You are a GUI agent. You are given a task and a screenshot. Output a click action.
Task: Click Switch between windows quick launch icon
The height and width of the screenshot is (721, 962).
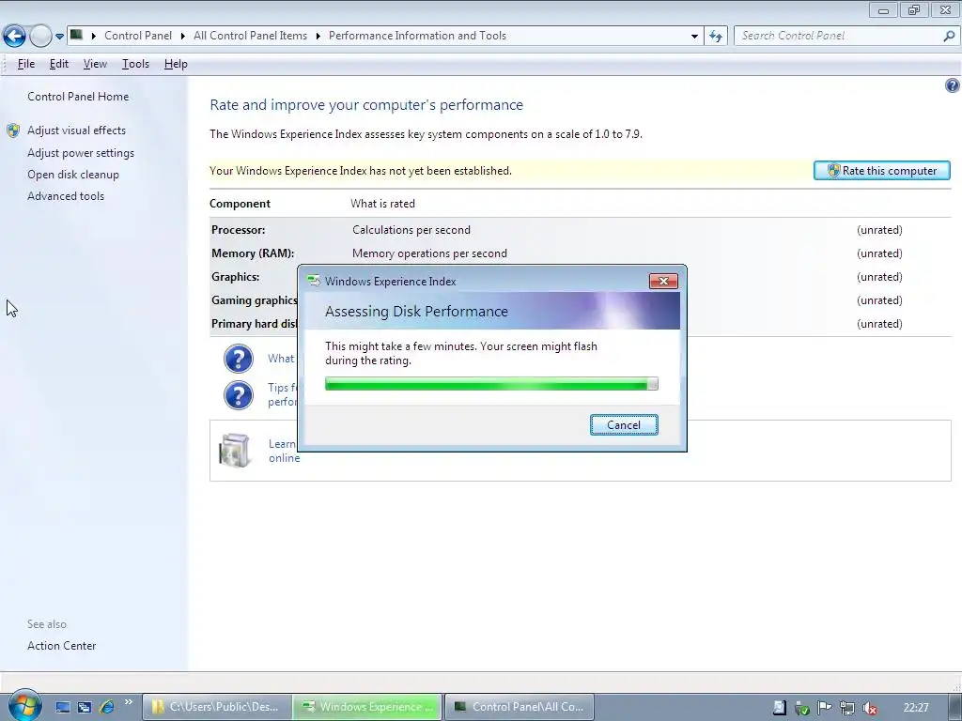85,707
